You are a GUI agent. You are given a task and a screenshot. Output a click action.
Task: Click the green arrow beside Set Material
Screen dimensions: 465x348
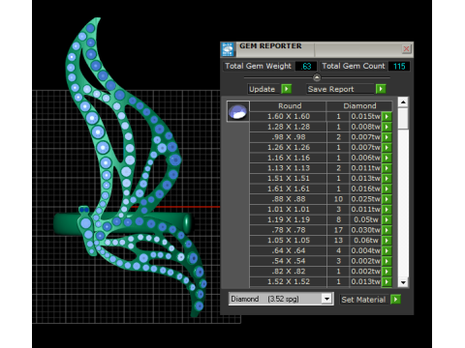[x=395, y=300]
